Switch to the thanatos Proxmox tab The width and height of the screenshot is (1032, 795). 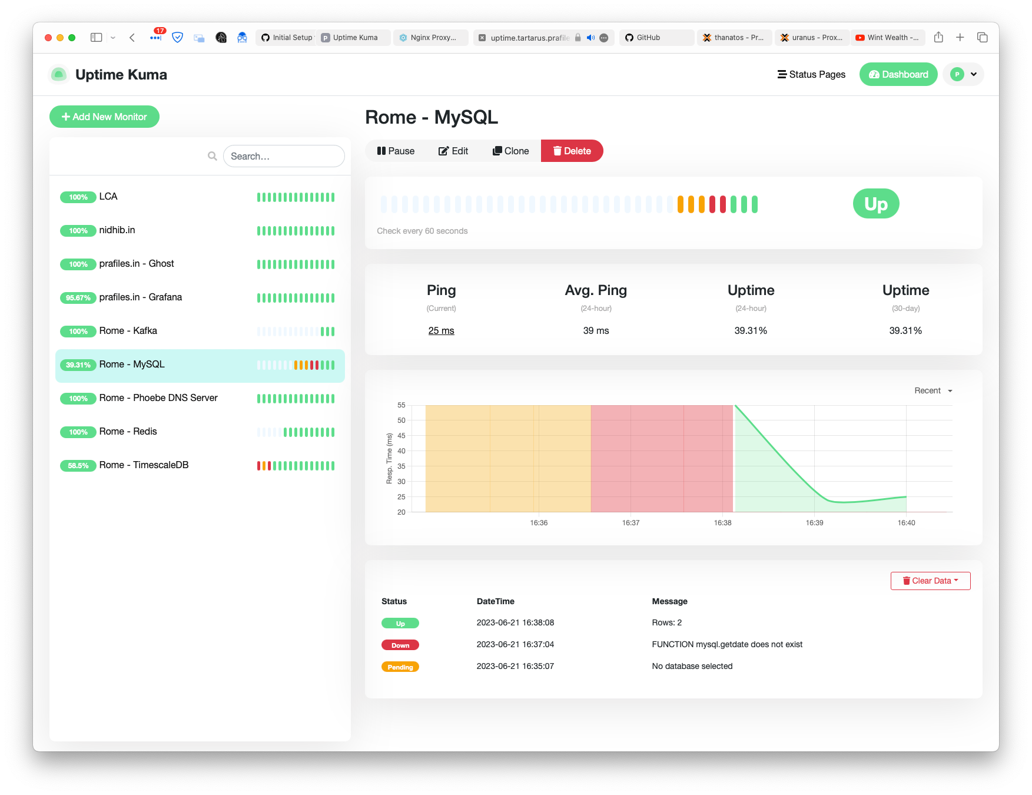(735, 37)
